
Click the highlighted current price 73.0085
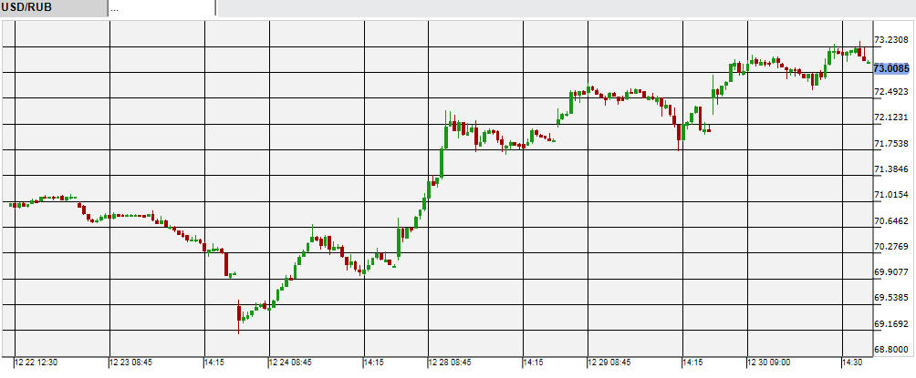tap(890, 68)
